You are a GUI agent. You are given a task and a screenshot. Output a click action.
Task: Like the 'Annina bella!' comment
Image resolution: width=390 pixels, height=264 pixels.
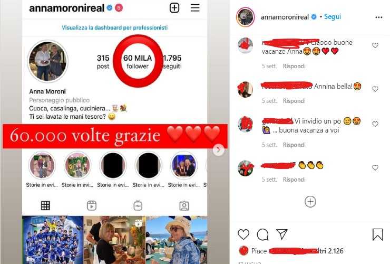pos(375,89)
